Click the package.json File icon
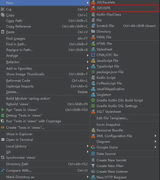 coord(93,72)
